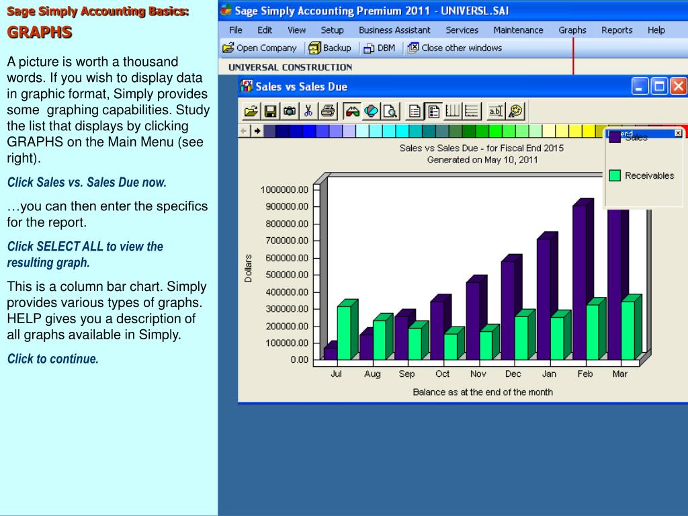Open a saved chart with the folder icon
The height and width of the screenshot is (516, 688).
coord(251,111)
